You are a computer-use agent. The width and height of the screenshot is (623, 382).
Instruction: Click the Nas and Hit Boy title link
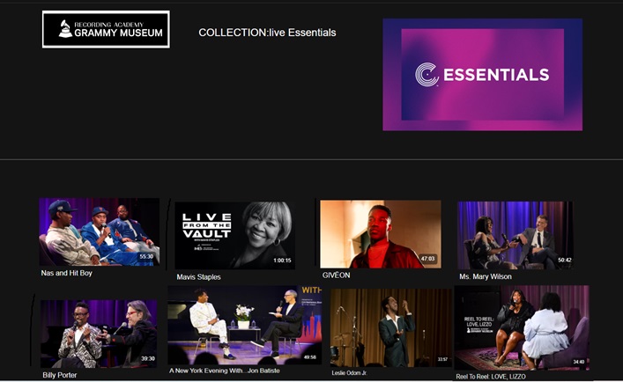(67, 273)
